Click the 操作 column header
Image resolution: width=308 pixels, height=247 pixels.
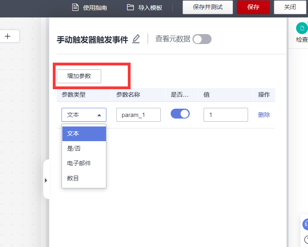point(264,95)
